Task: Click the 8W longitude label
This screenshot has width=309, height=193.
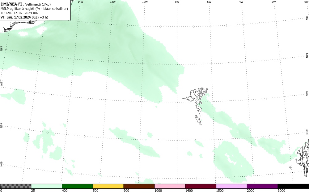Action: pos(177,2)
